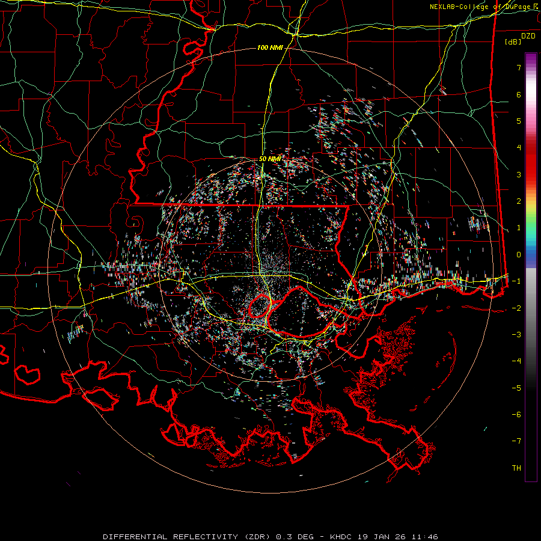Click the 2 value on color scale

click(519, 201)
